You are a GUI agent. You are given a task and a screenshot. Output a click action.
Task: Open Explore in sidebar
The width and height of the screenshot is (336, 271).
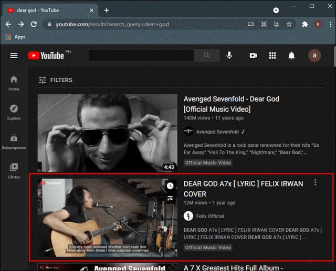[x=14, y=113]
